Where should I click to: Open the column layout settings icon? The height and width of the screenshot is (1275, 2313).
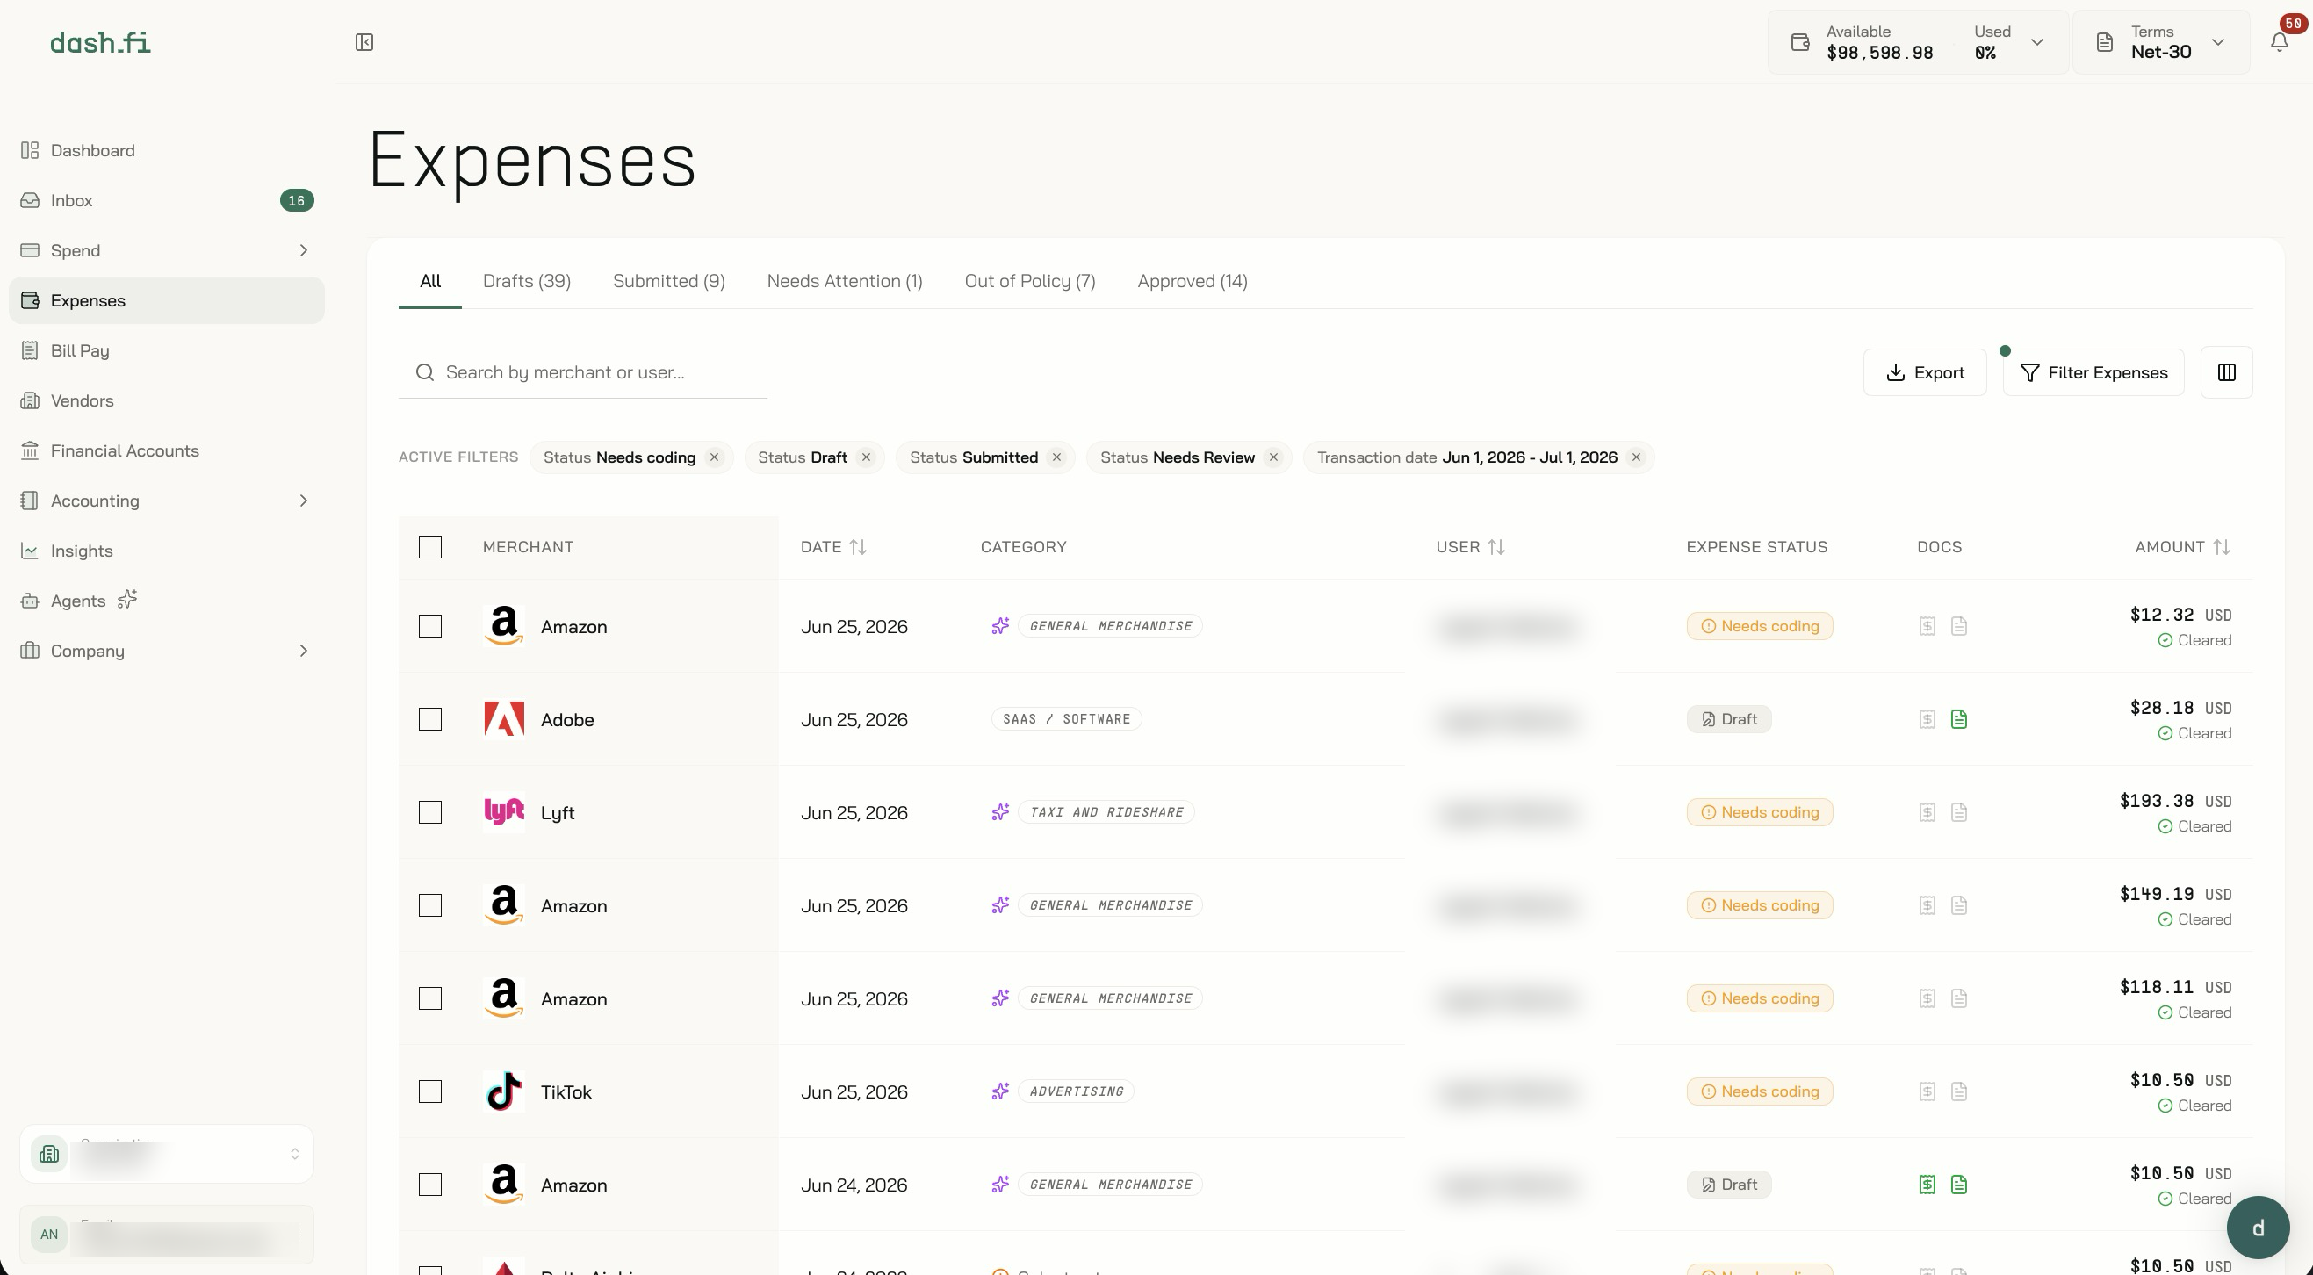pyautogui.click(x=2226, y=372)
